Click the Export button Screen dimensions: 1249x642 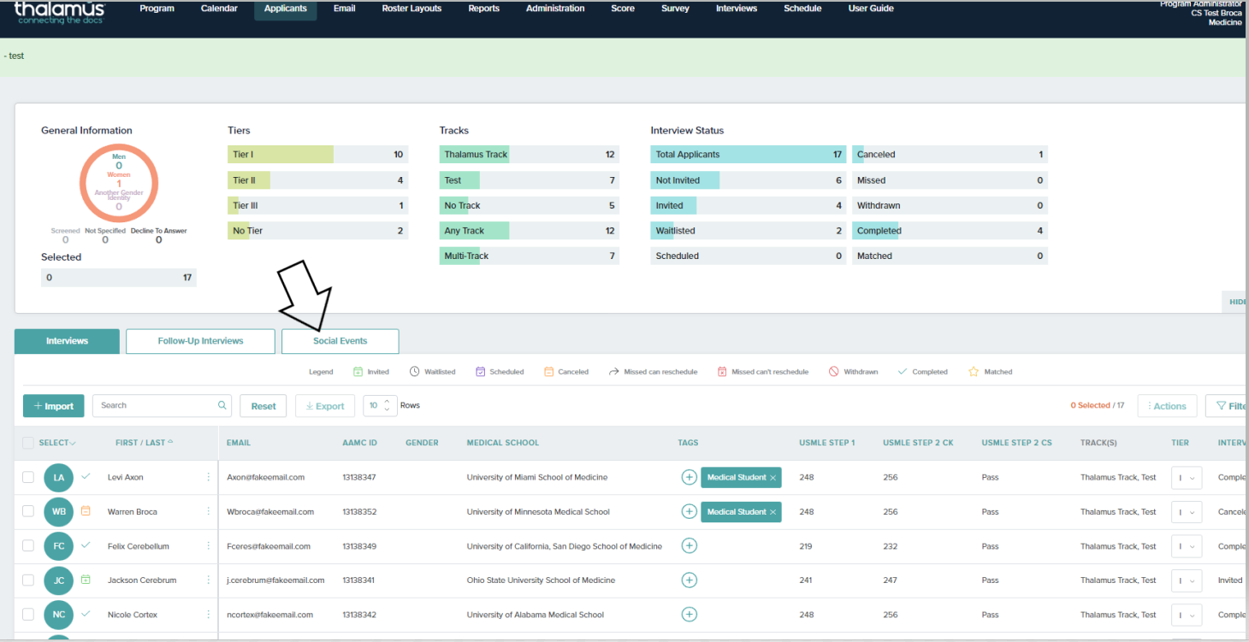325,406
